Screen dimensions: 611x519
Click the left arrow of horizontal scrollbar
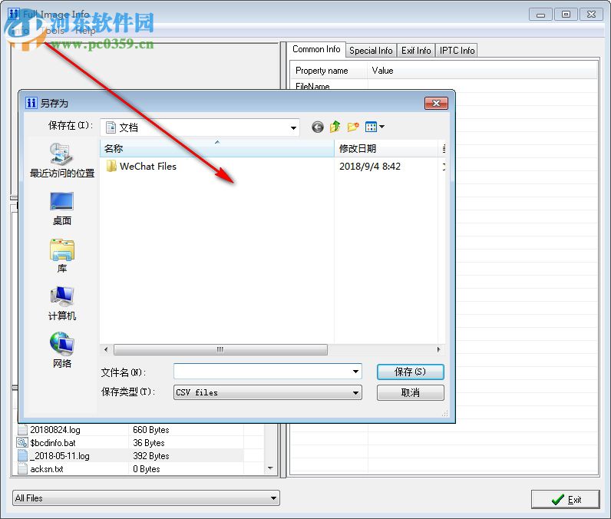click(106, 349)
